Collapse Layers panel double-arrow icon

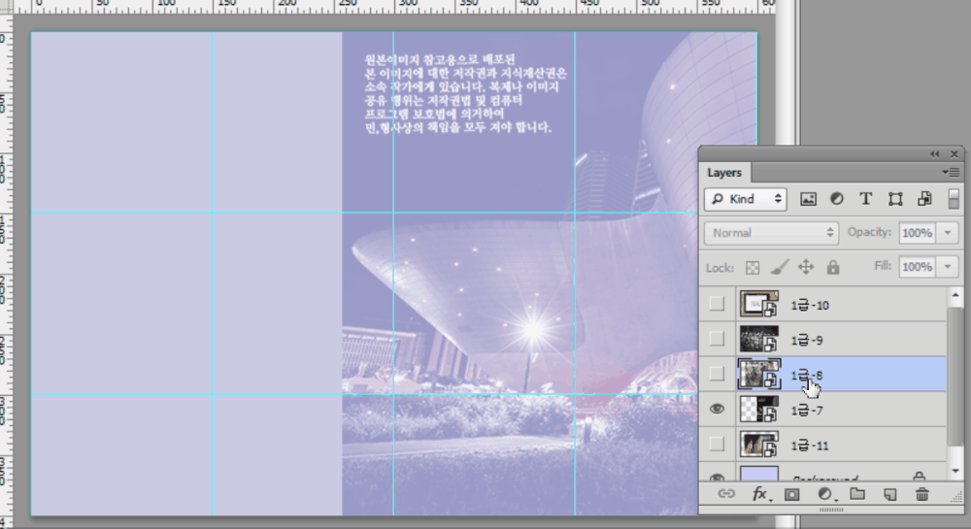click(x=934, y=154)
